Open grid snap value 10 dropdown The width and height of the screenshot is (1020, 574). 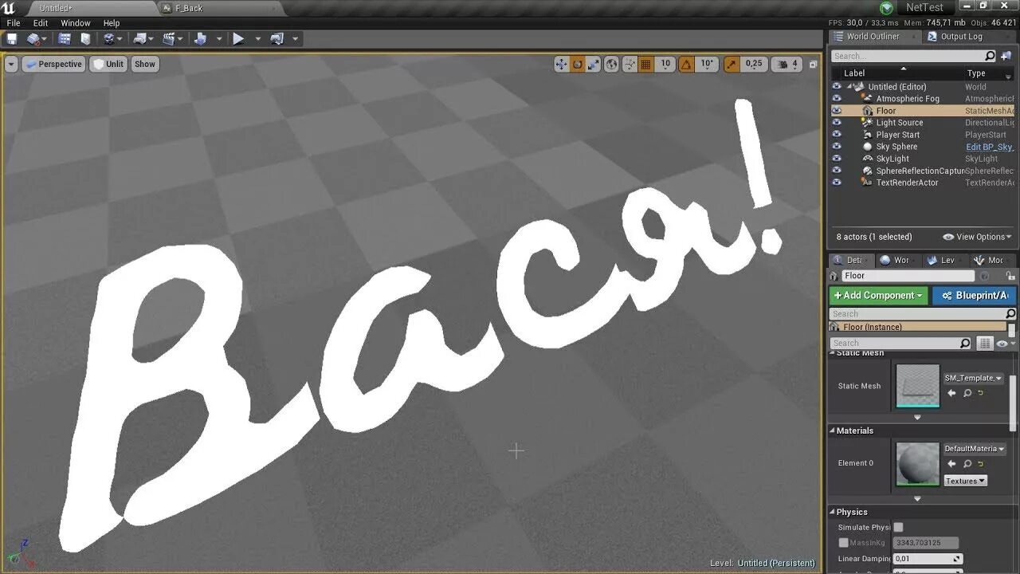[x=665, y=64]
